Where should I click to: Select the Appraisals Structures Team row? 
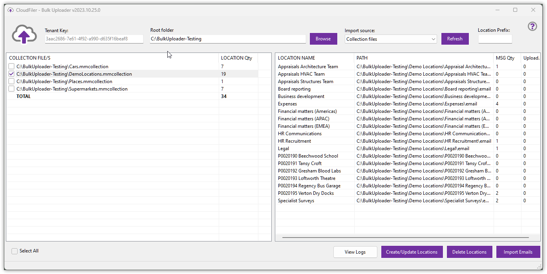(408, 82)
